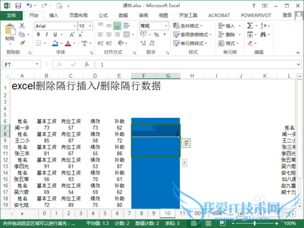Open 条件格式 conditional formatting menu
Screen dimensions: 304x228
tap(188, 26)
